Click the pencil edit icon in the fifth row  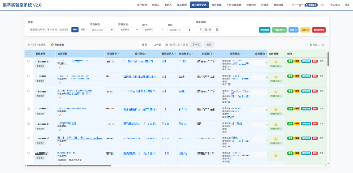pyautogui.click(x=60, y=130)
